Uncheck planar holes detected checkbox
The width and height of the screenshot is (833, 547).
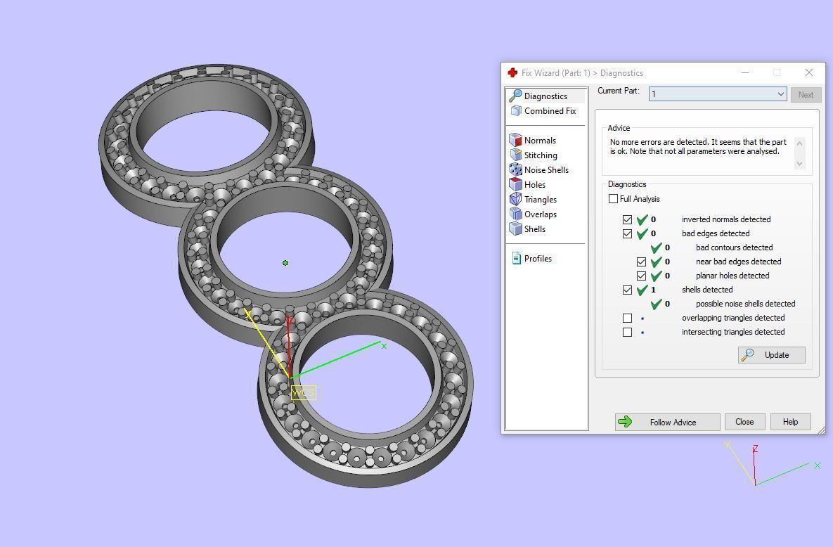click(x=641, y=276)
